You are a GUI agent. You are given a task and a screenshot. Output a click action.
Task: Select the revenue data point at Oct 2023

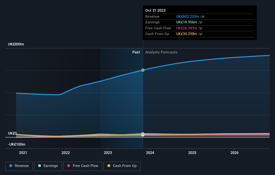tap(143, 70)
